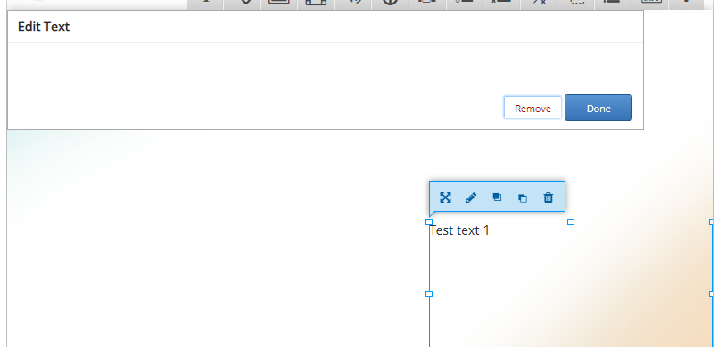Viewport: 718px width, 347px height.
Task: Click the top-middle handle of the text box
Action: (571, 222)
